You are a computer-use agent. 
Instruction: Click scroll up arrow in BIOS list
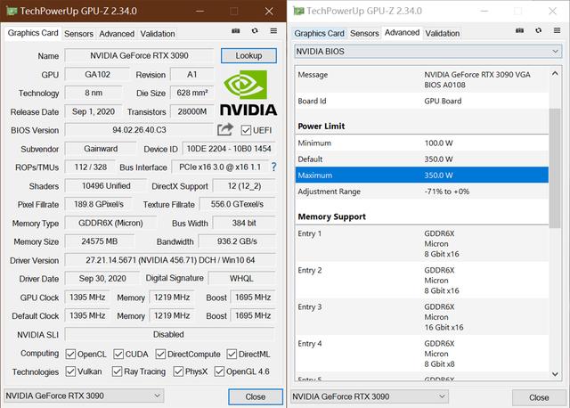pyautogui.click(x=555, y=74)
